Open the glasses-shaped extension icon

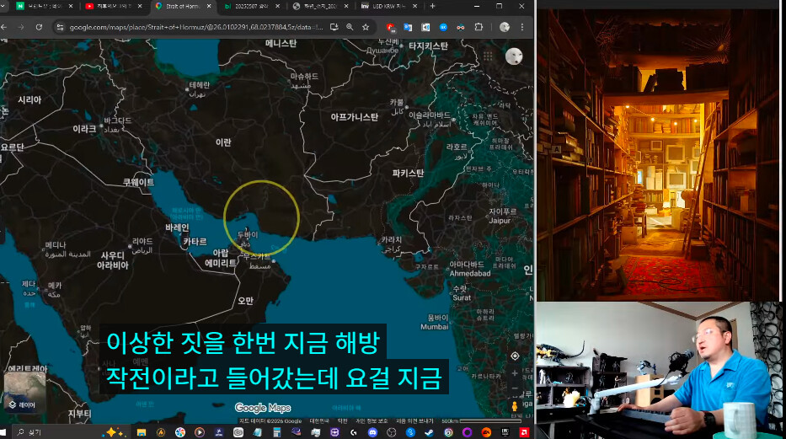pos(460,27)
